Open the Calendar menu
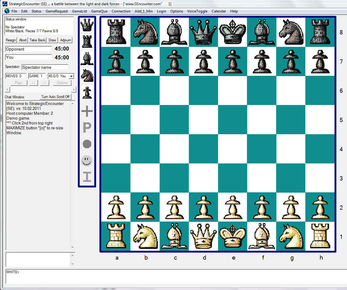 (219, 11)
